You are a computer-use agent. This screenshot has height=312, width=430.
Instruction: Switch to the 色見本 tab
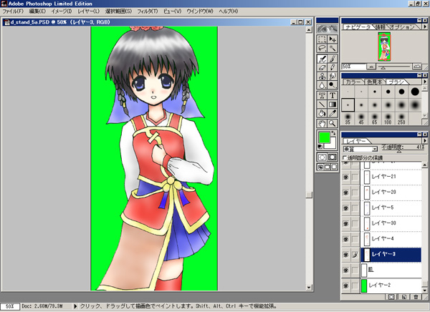[x=375, y=82]
